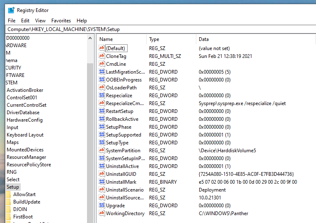Select the FirstBoot subkey
This screenshot has height=223, width=316.
(23, 217)
